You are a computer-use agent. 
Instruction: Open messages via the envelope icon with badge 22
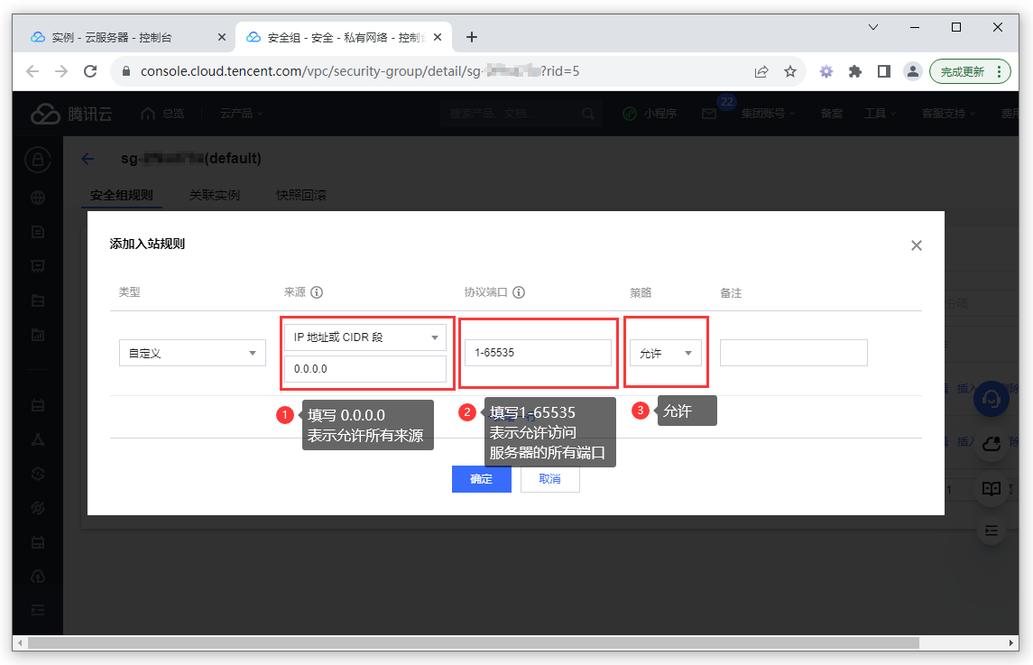pyautogui.click(x=708, y=113)
